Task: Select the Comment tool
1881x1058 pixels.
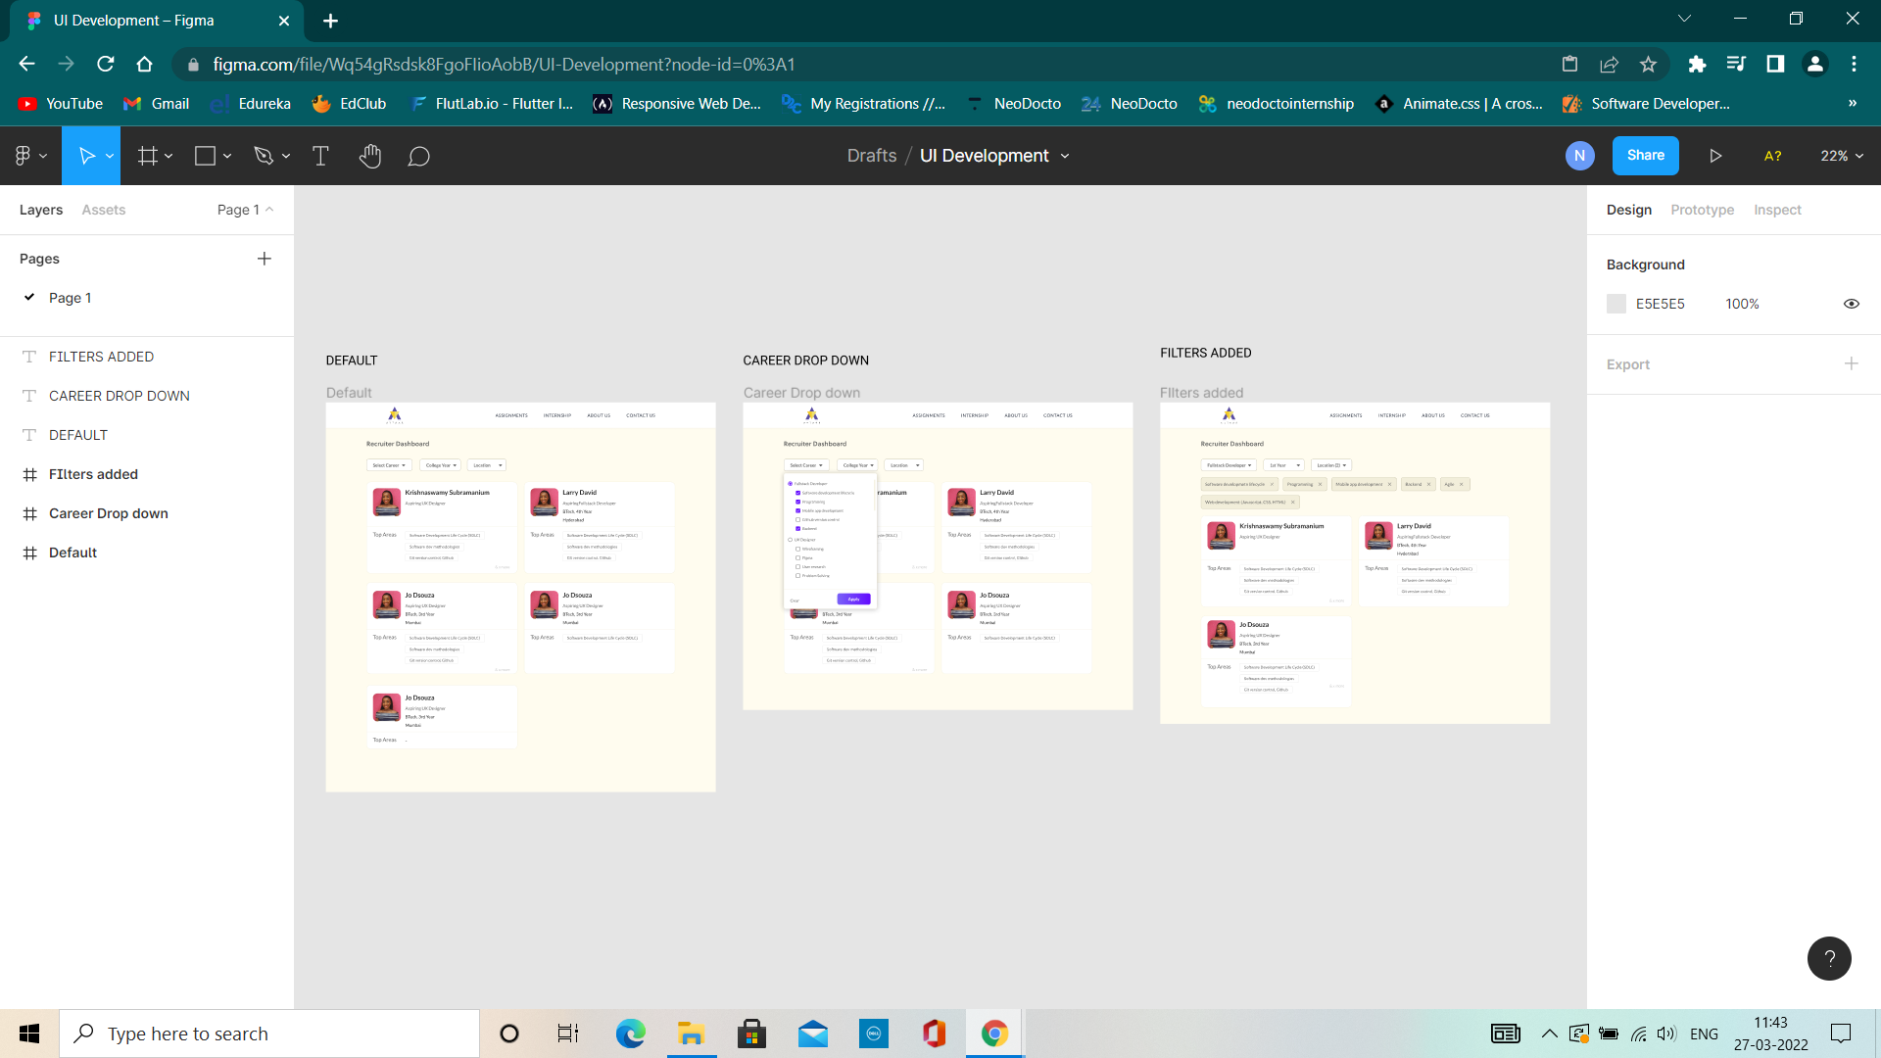Action: (x=419, y=156)
